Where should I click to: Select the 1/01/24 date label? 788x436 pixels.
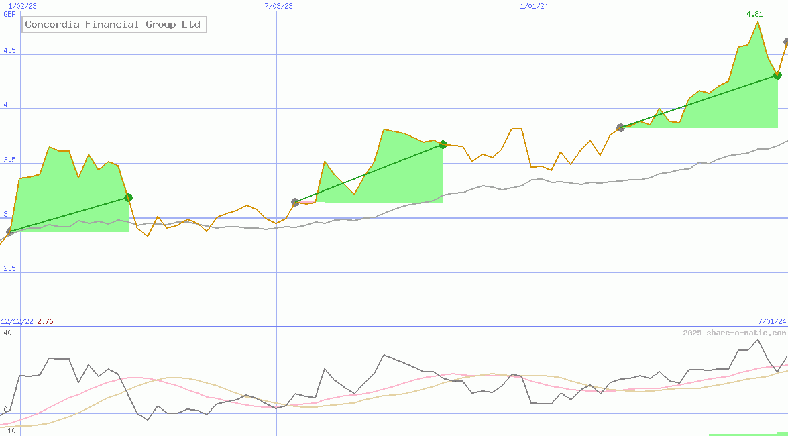[534, 5]
